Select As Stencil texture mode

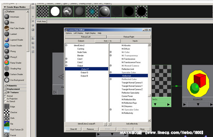coord(5,101)
